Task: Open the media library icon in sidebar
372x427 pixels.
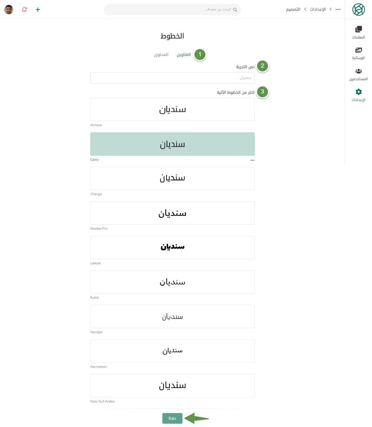Action: (x=358, y=50)
